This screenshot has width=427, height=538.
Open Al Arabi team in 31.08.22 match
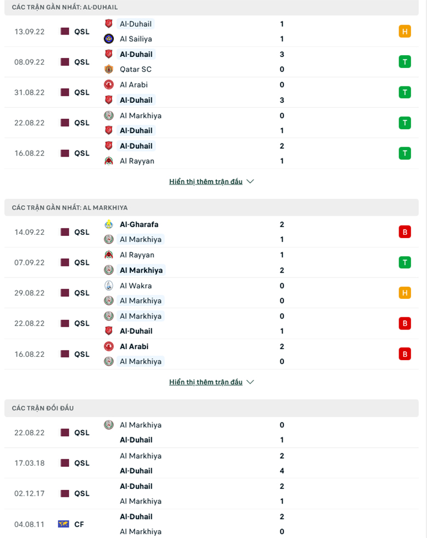(x=134, y=85)
